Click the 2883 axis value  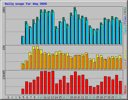point(4,10)
